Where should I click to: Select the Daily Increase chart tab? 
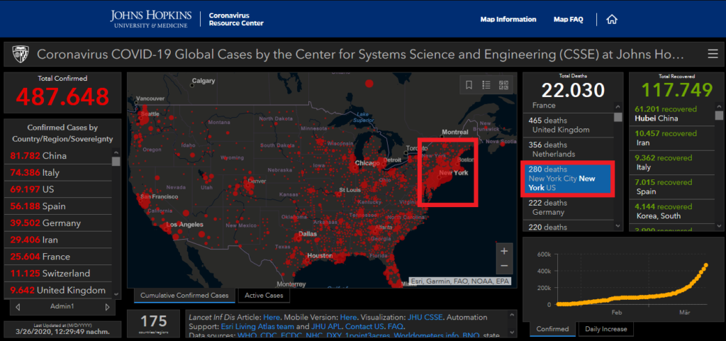tap(605, 329)
